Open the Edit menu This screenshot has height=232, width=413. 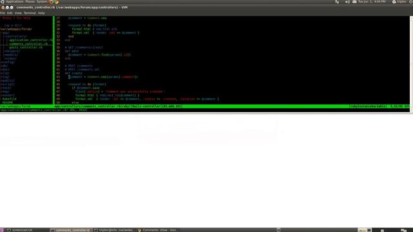pos(10,13)
